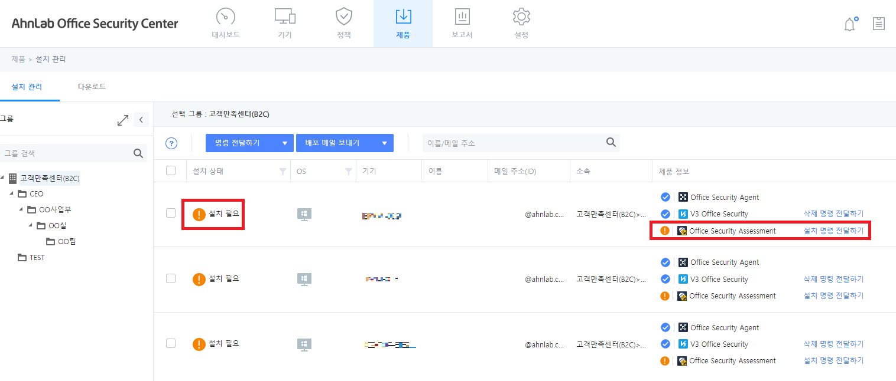Click the 이름 column header

tap(436, 172)
